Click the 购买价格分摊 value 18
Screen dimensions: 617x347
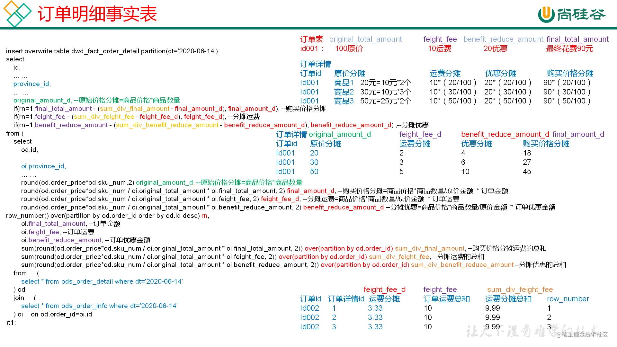point(527,153)
